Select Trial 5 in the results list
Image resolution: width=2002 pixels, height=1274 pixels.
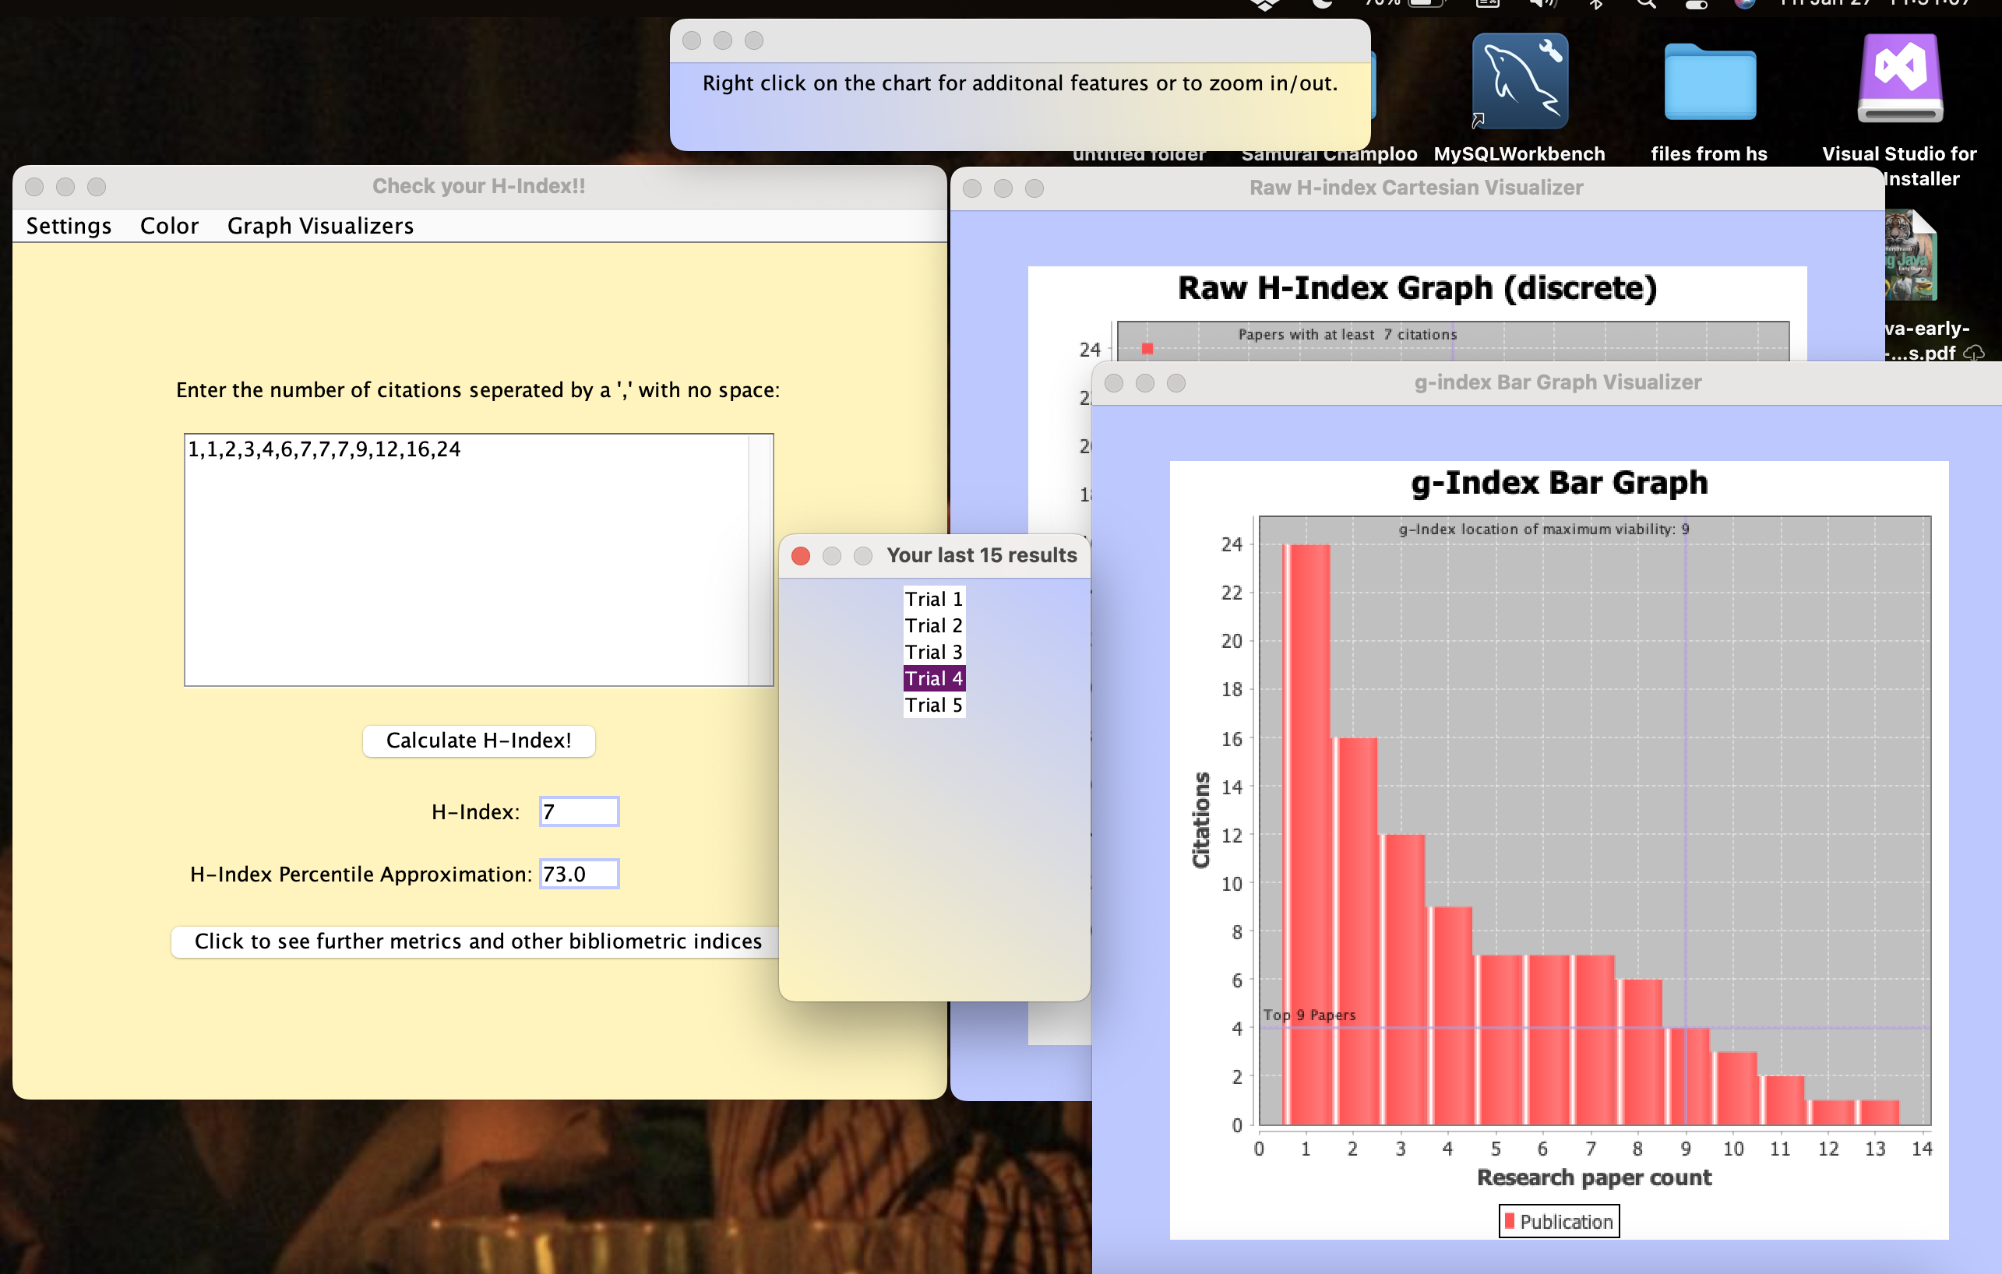pyautogui.click(x=932, y=705)
